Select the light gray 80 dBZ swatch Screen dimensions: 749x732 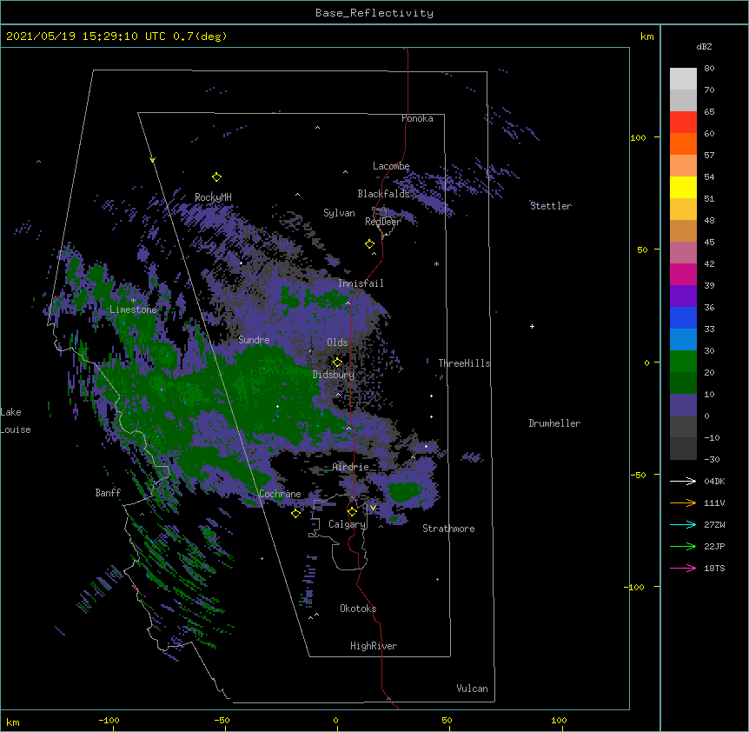tap(683, 78)
